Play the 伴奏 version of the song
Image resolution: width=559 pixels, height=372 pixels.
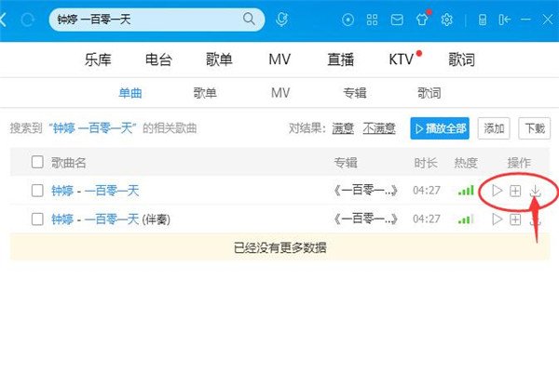coord(497,219)
